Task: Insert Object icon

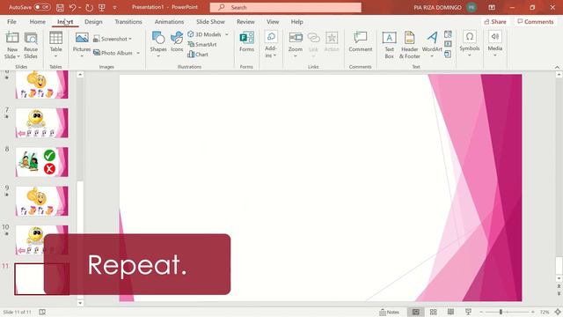Action: (448, 54)
